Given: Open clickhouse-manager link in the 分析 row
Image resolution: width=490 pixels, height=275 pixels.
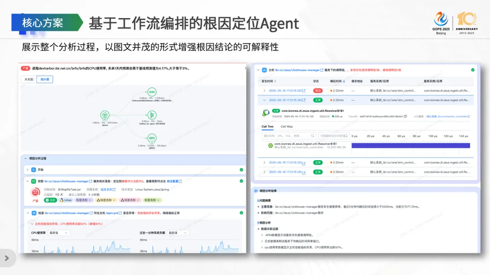Looking at the screenshot, I should [299, 70].
